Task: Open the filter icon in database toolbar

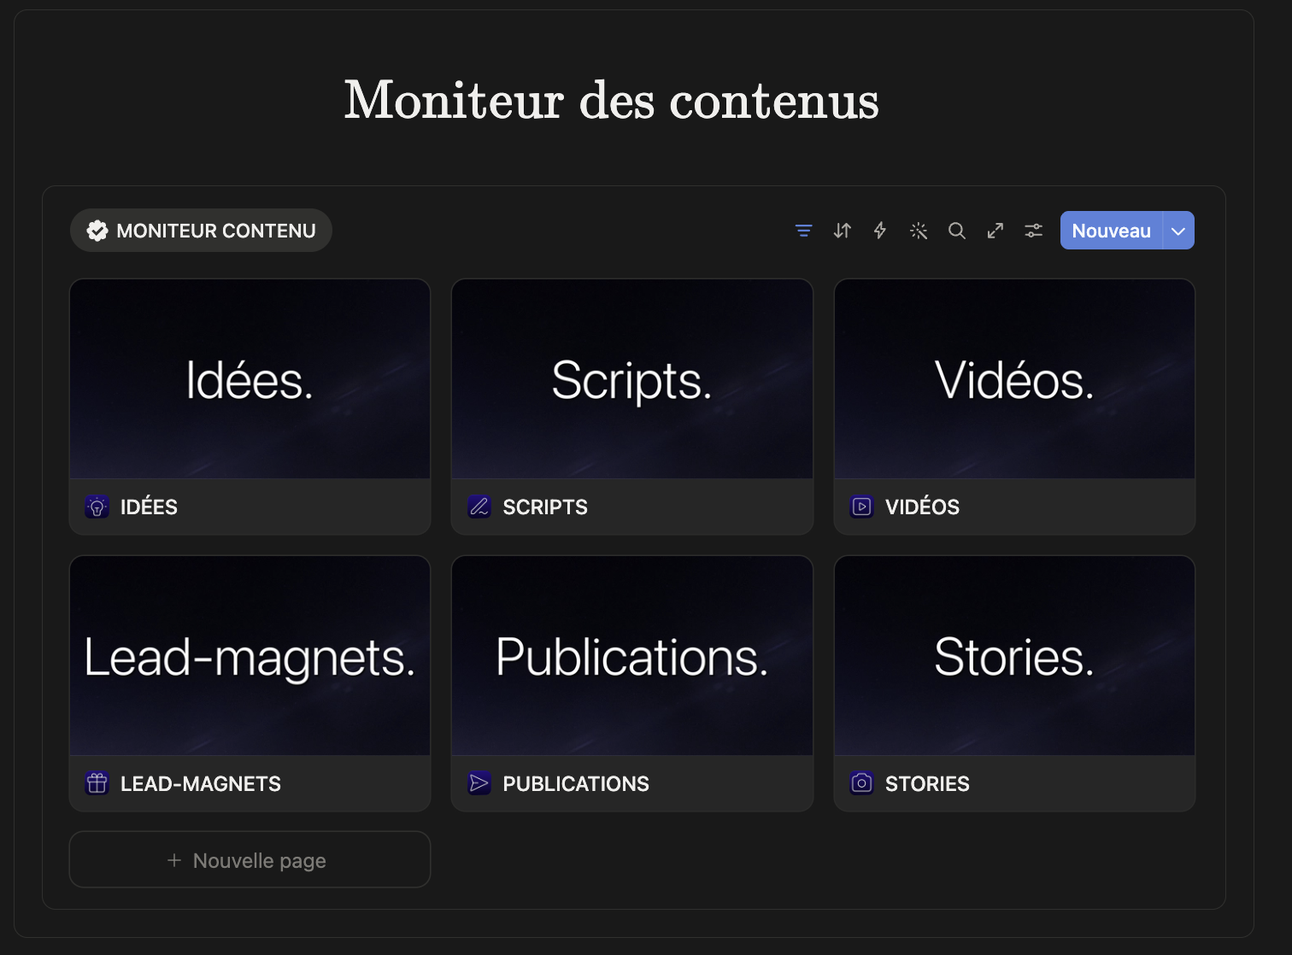Action: pos(803,231)
